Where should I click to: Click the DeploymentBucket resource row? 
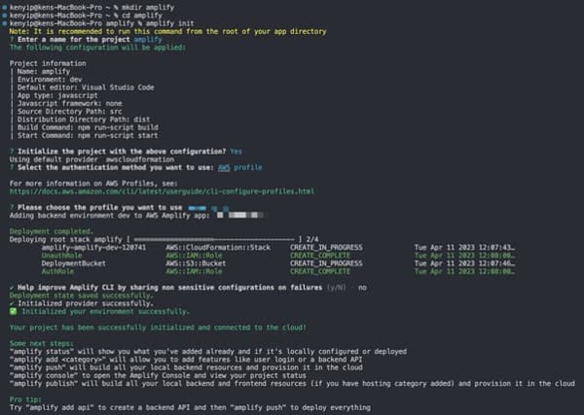pyautogui.click(x=278, y=263)
